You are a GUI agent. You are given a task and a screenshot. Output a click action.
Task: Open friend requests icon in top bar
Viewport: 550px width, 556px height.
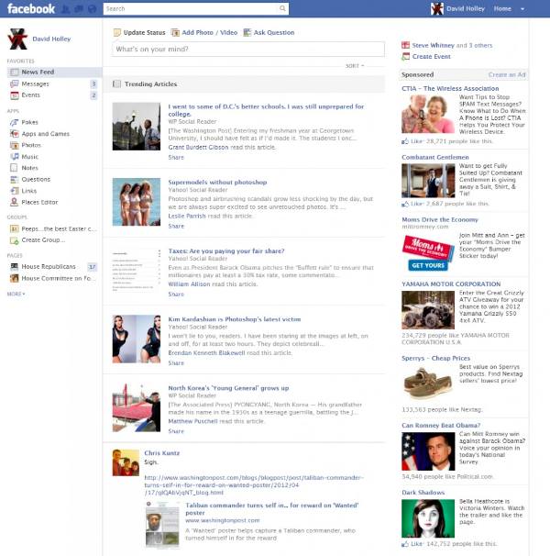click(x=66, y=9)
